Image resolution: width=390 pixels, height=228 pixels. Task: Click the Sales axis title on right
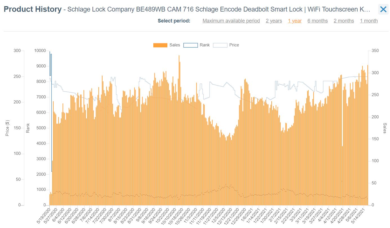[385, 128]
